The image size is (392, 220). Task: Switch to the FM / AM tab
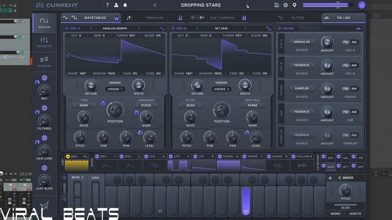point(344,18)
